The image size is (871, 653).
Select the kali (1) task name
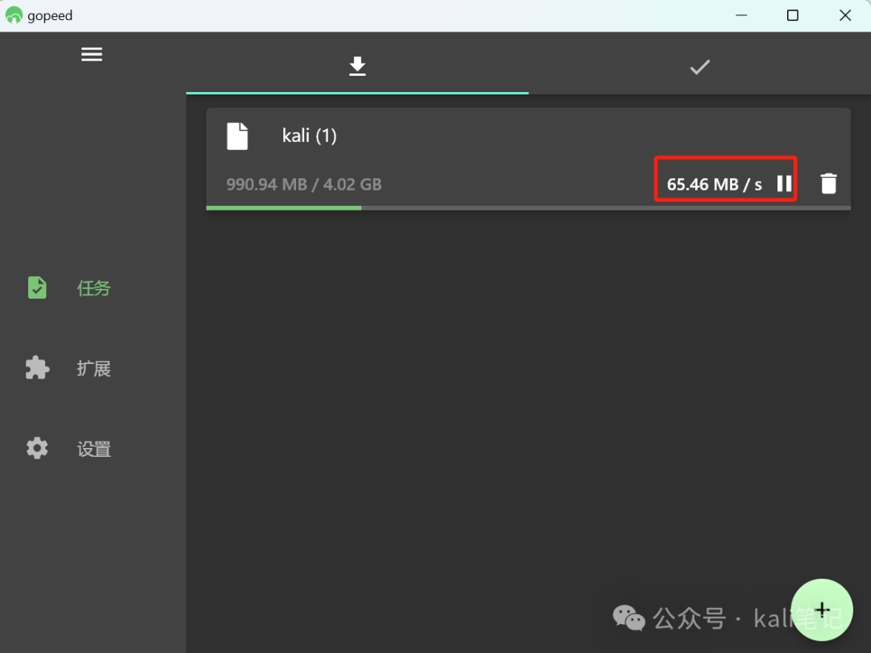310,136
